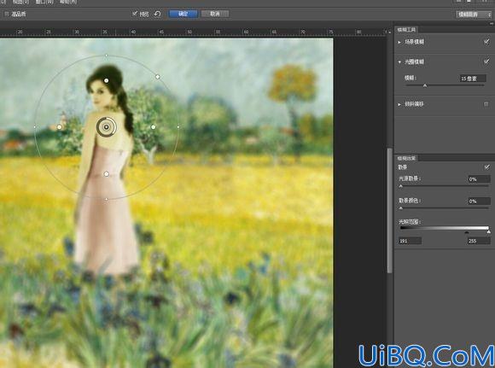Click the 光源散景 percentage field

[x=480, y=179]
